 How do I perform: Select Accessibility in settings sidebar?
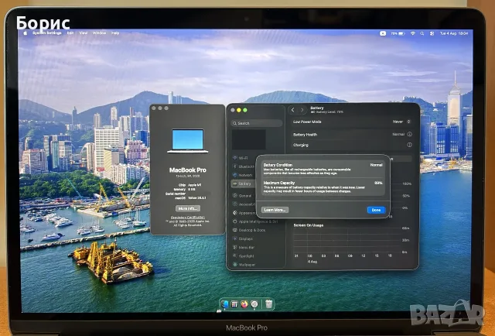click(x=245, y=204)
